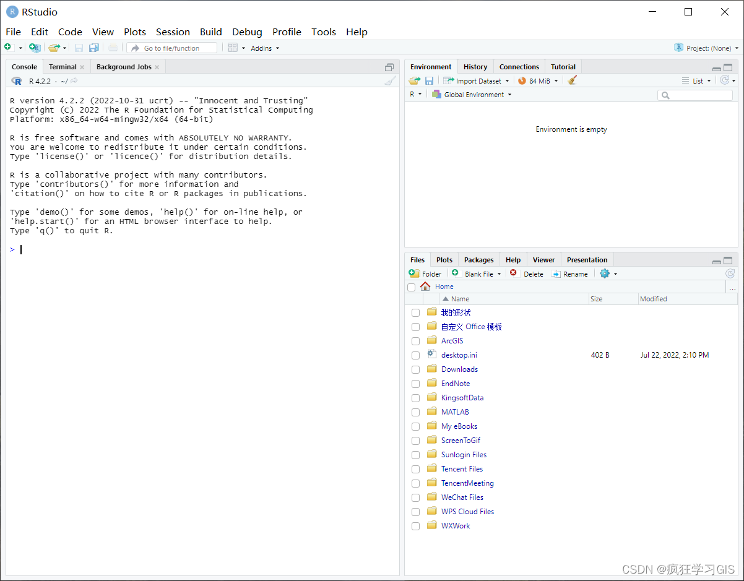Viewport: 744px width, 581px height.
Task: Switch to the Packages tab
Action: 478,260
